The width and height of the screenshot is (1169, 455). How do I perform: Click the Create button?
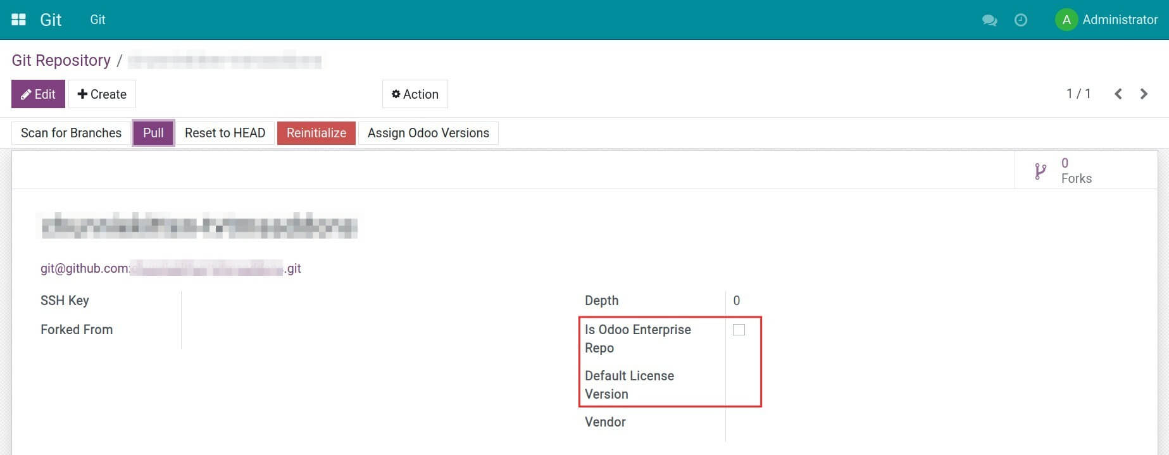point(102,94)
